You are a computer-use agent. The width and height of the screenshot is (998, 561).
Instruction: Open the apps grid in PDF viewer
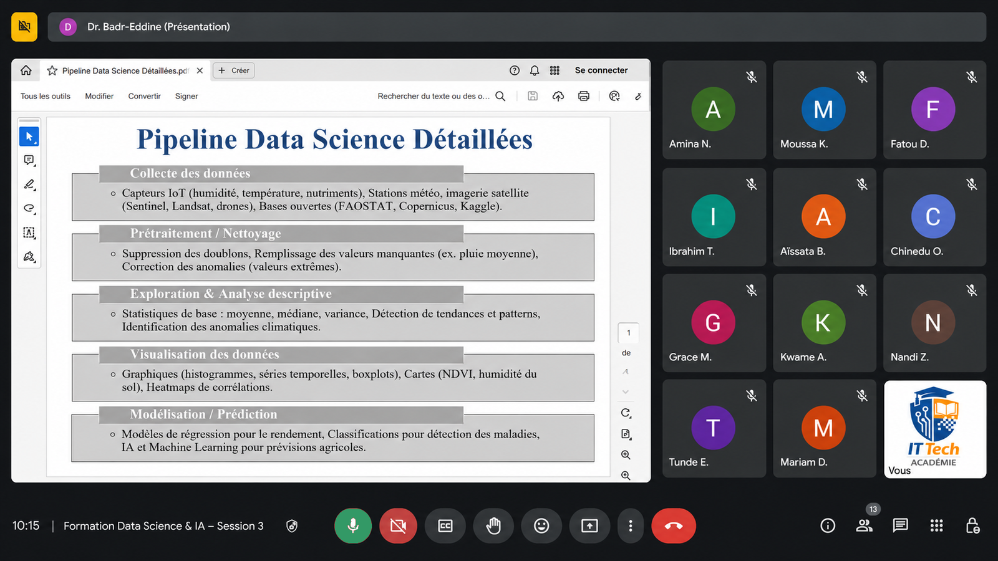555,70
